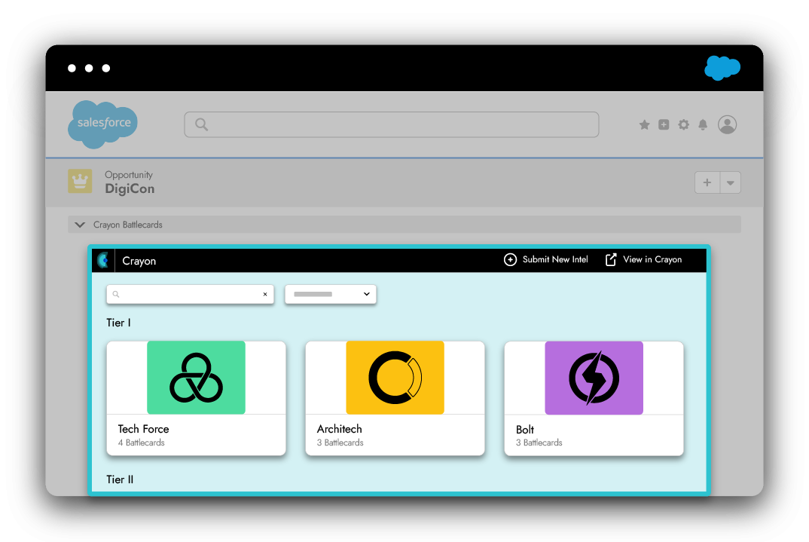Image resolution: width=809 pixels, height=542 pixels.
Task: Click the plus button on the DigiCon opportunity
Action: coord(707,182)
